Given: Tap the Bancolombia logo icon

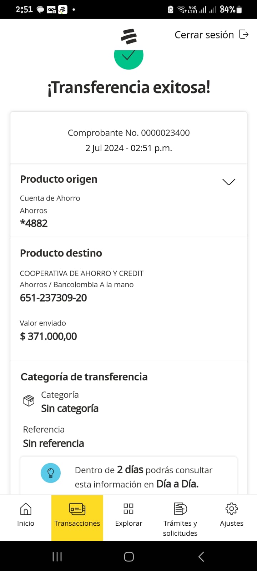Looking at the screenshot, I should [x=129, y=36].
